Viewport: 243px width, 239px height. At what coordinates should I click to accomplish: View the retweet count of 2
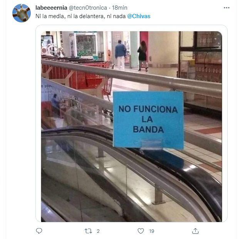pos(98,231)
